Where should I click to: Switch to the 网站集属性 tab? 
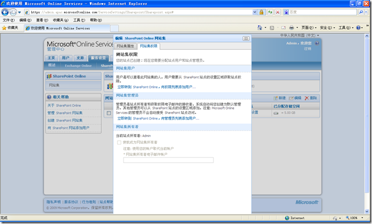[125, 46]
